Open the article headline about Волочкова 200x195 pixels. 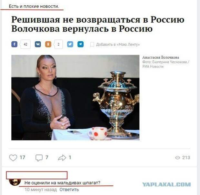click(98, 24)
